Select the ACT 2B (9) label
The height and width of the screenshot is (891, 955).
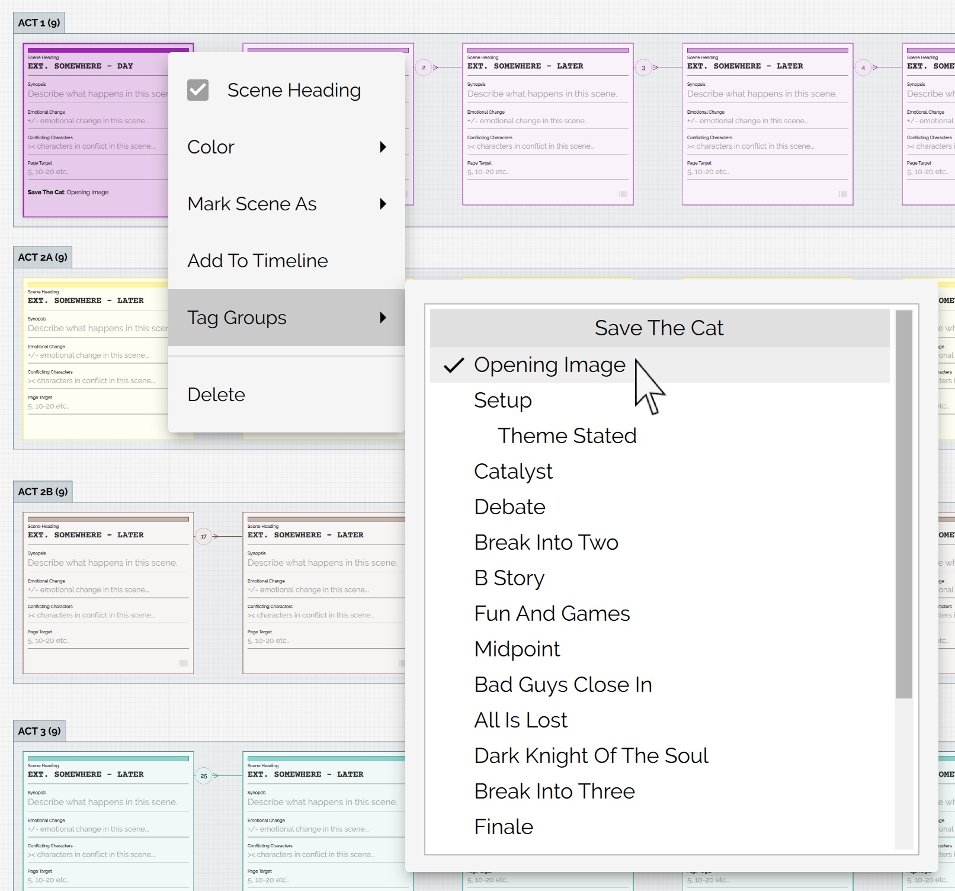click(43, 492)
